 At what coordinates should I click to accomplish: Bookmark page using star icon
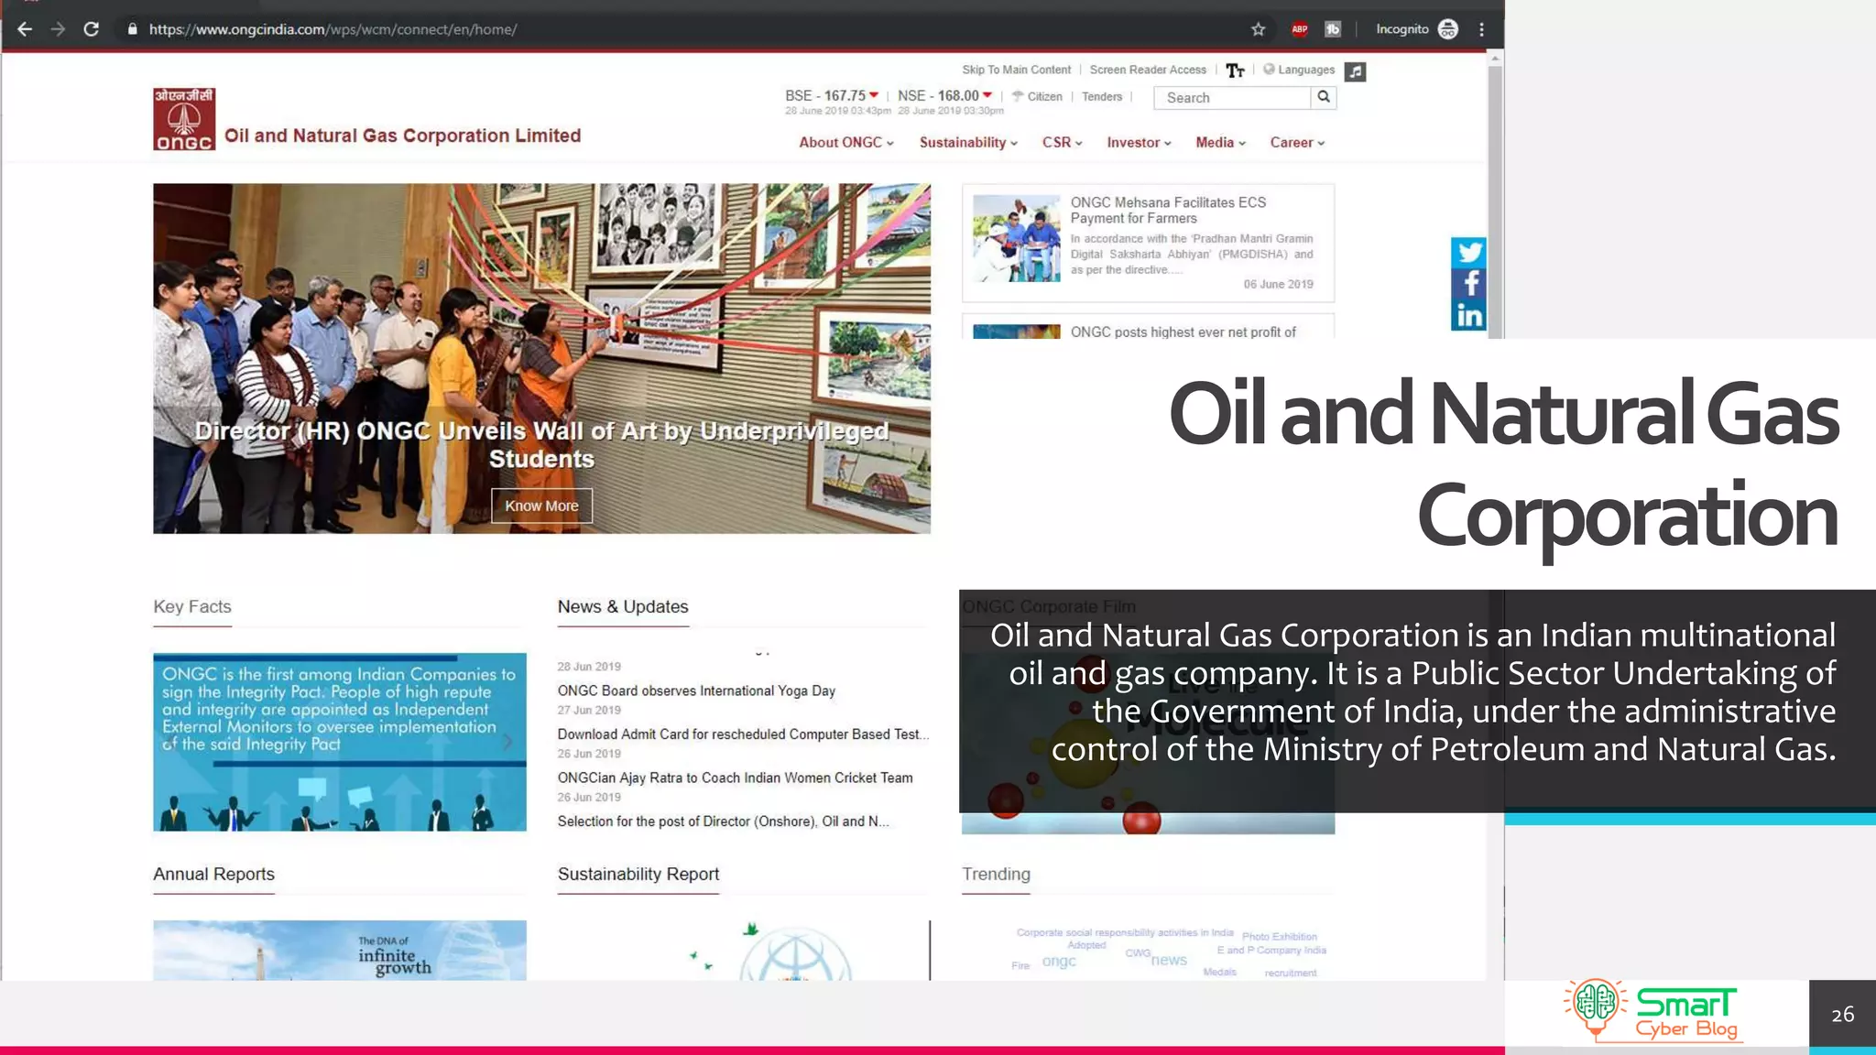tap(1258, 29)
